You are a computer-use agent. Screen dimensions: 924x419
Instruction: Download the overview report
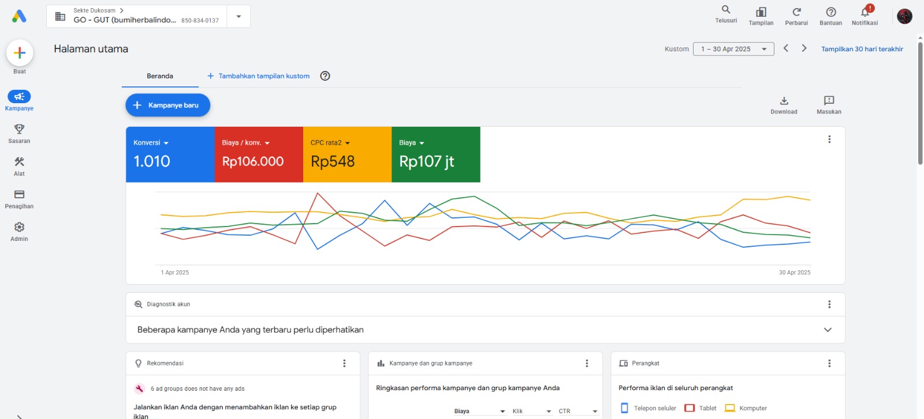point(784,105)
